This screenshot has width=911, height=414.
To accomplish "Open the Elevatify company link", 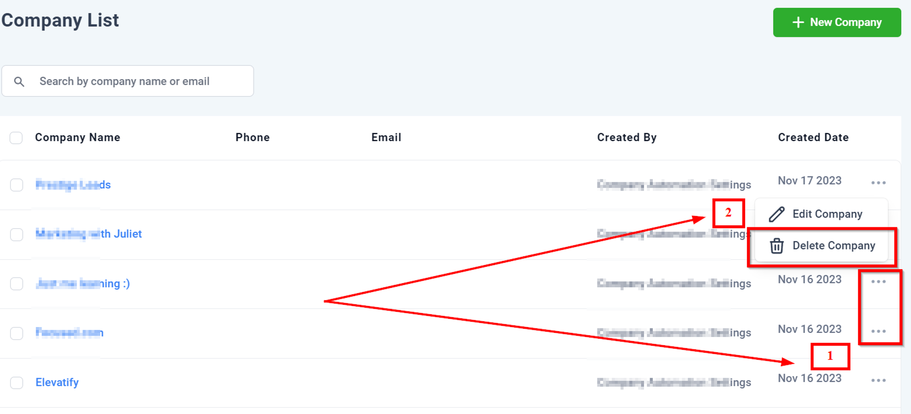I will pyautogui.click(x=57, y=382).
